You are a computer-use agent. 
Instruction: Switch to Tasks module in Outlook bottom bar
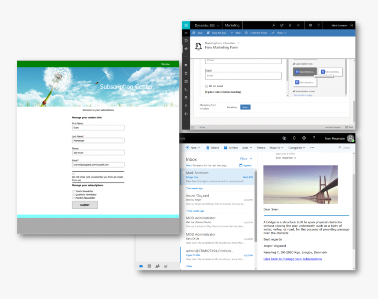166,266
